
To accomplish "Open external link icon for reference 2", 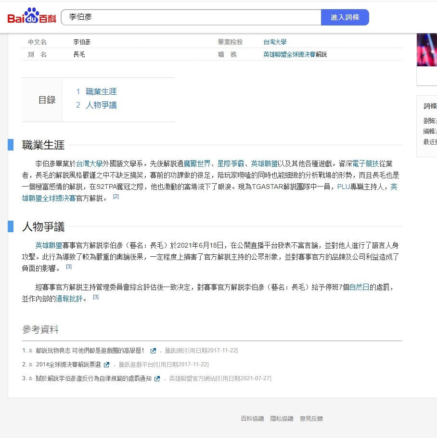I will pos(106,365).
